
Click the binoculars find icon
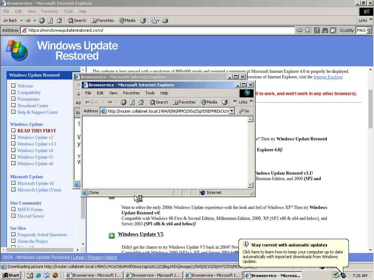[x=325, y=30]
